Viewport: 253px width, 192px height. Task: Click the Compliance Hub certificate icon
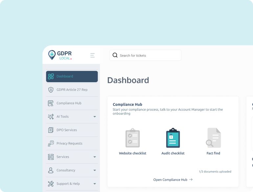[x=51, y=103]
